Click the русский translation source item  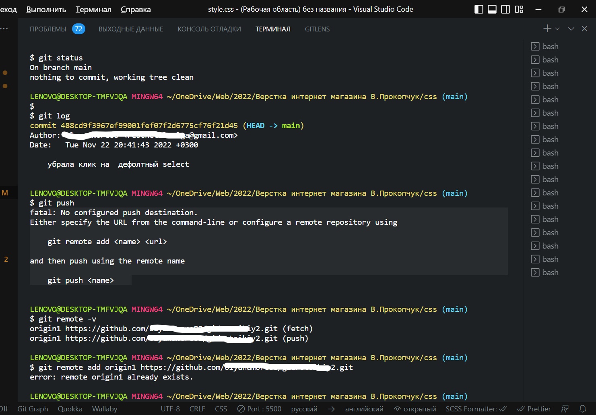(x=304, y=409)
